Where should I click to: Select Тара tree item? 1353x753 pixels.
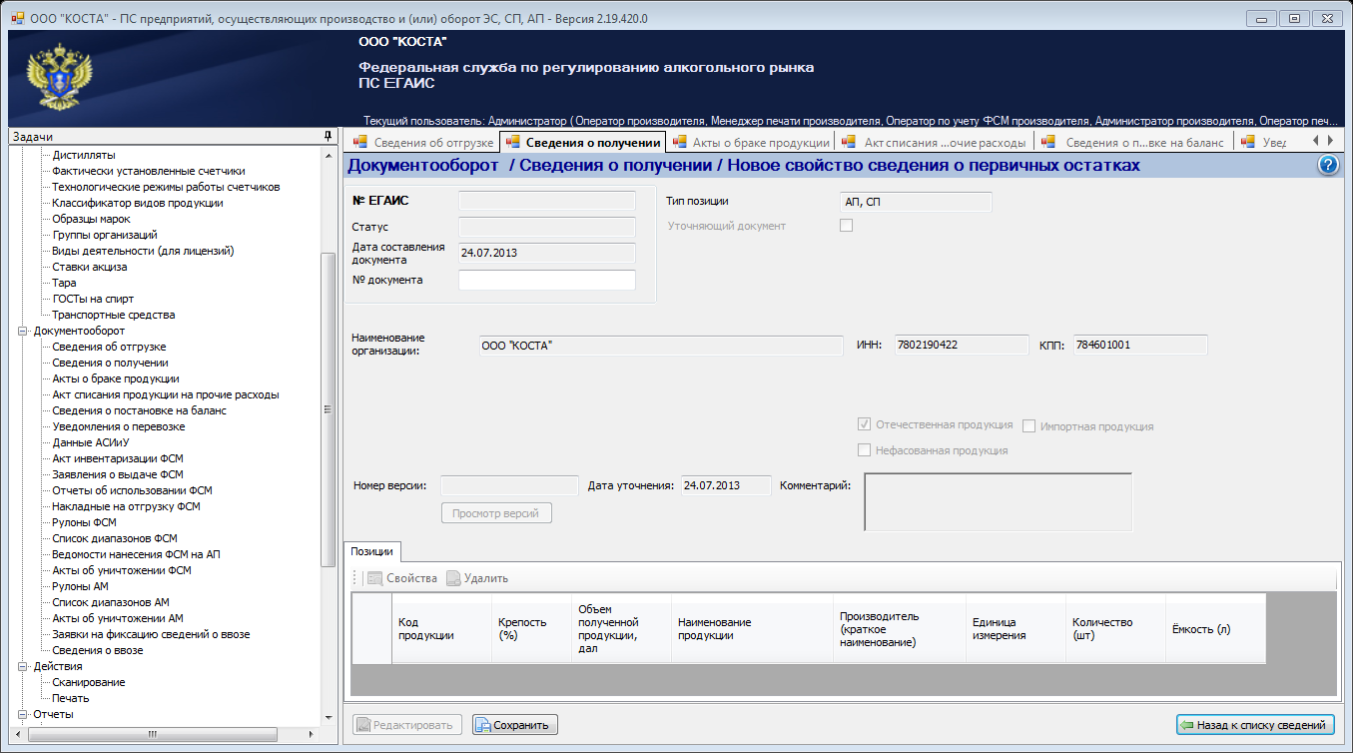click(x=65, y=283)
